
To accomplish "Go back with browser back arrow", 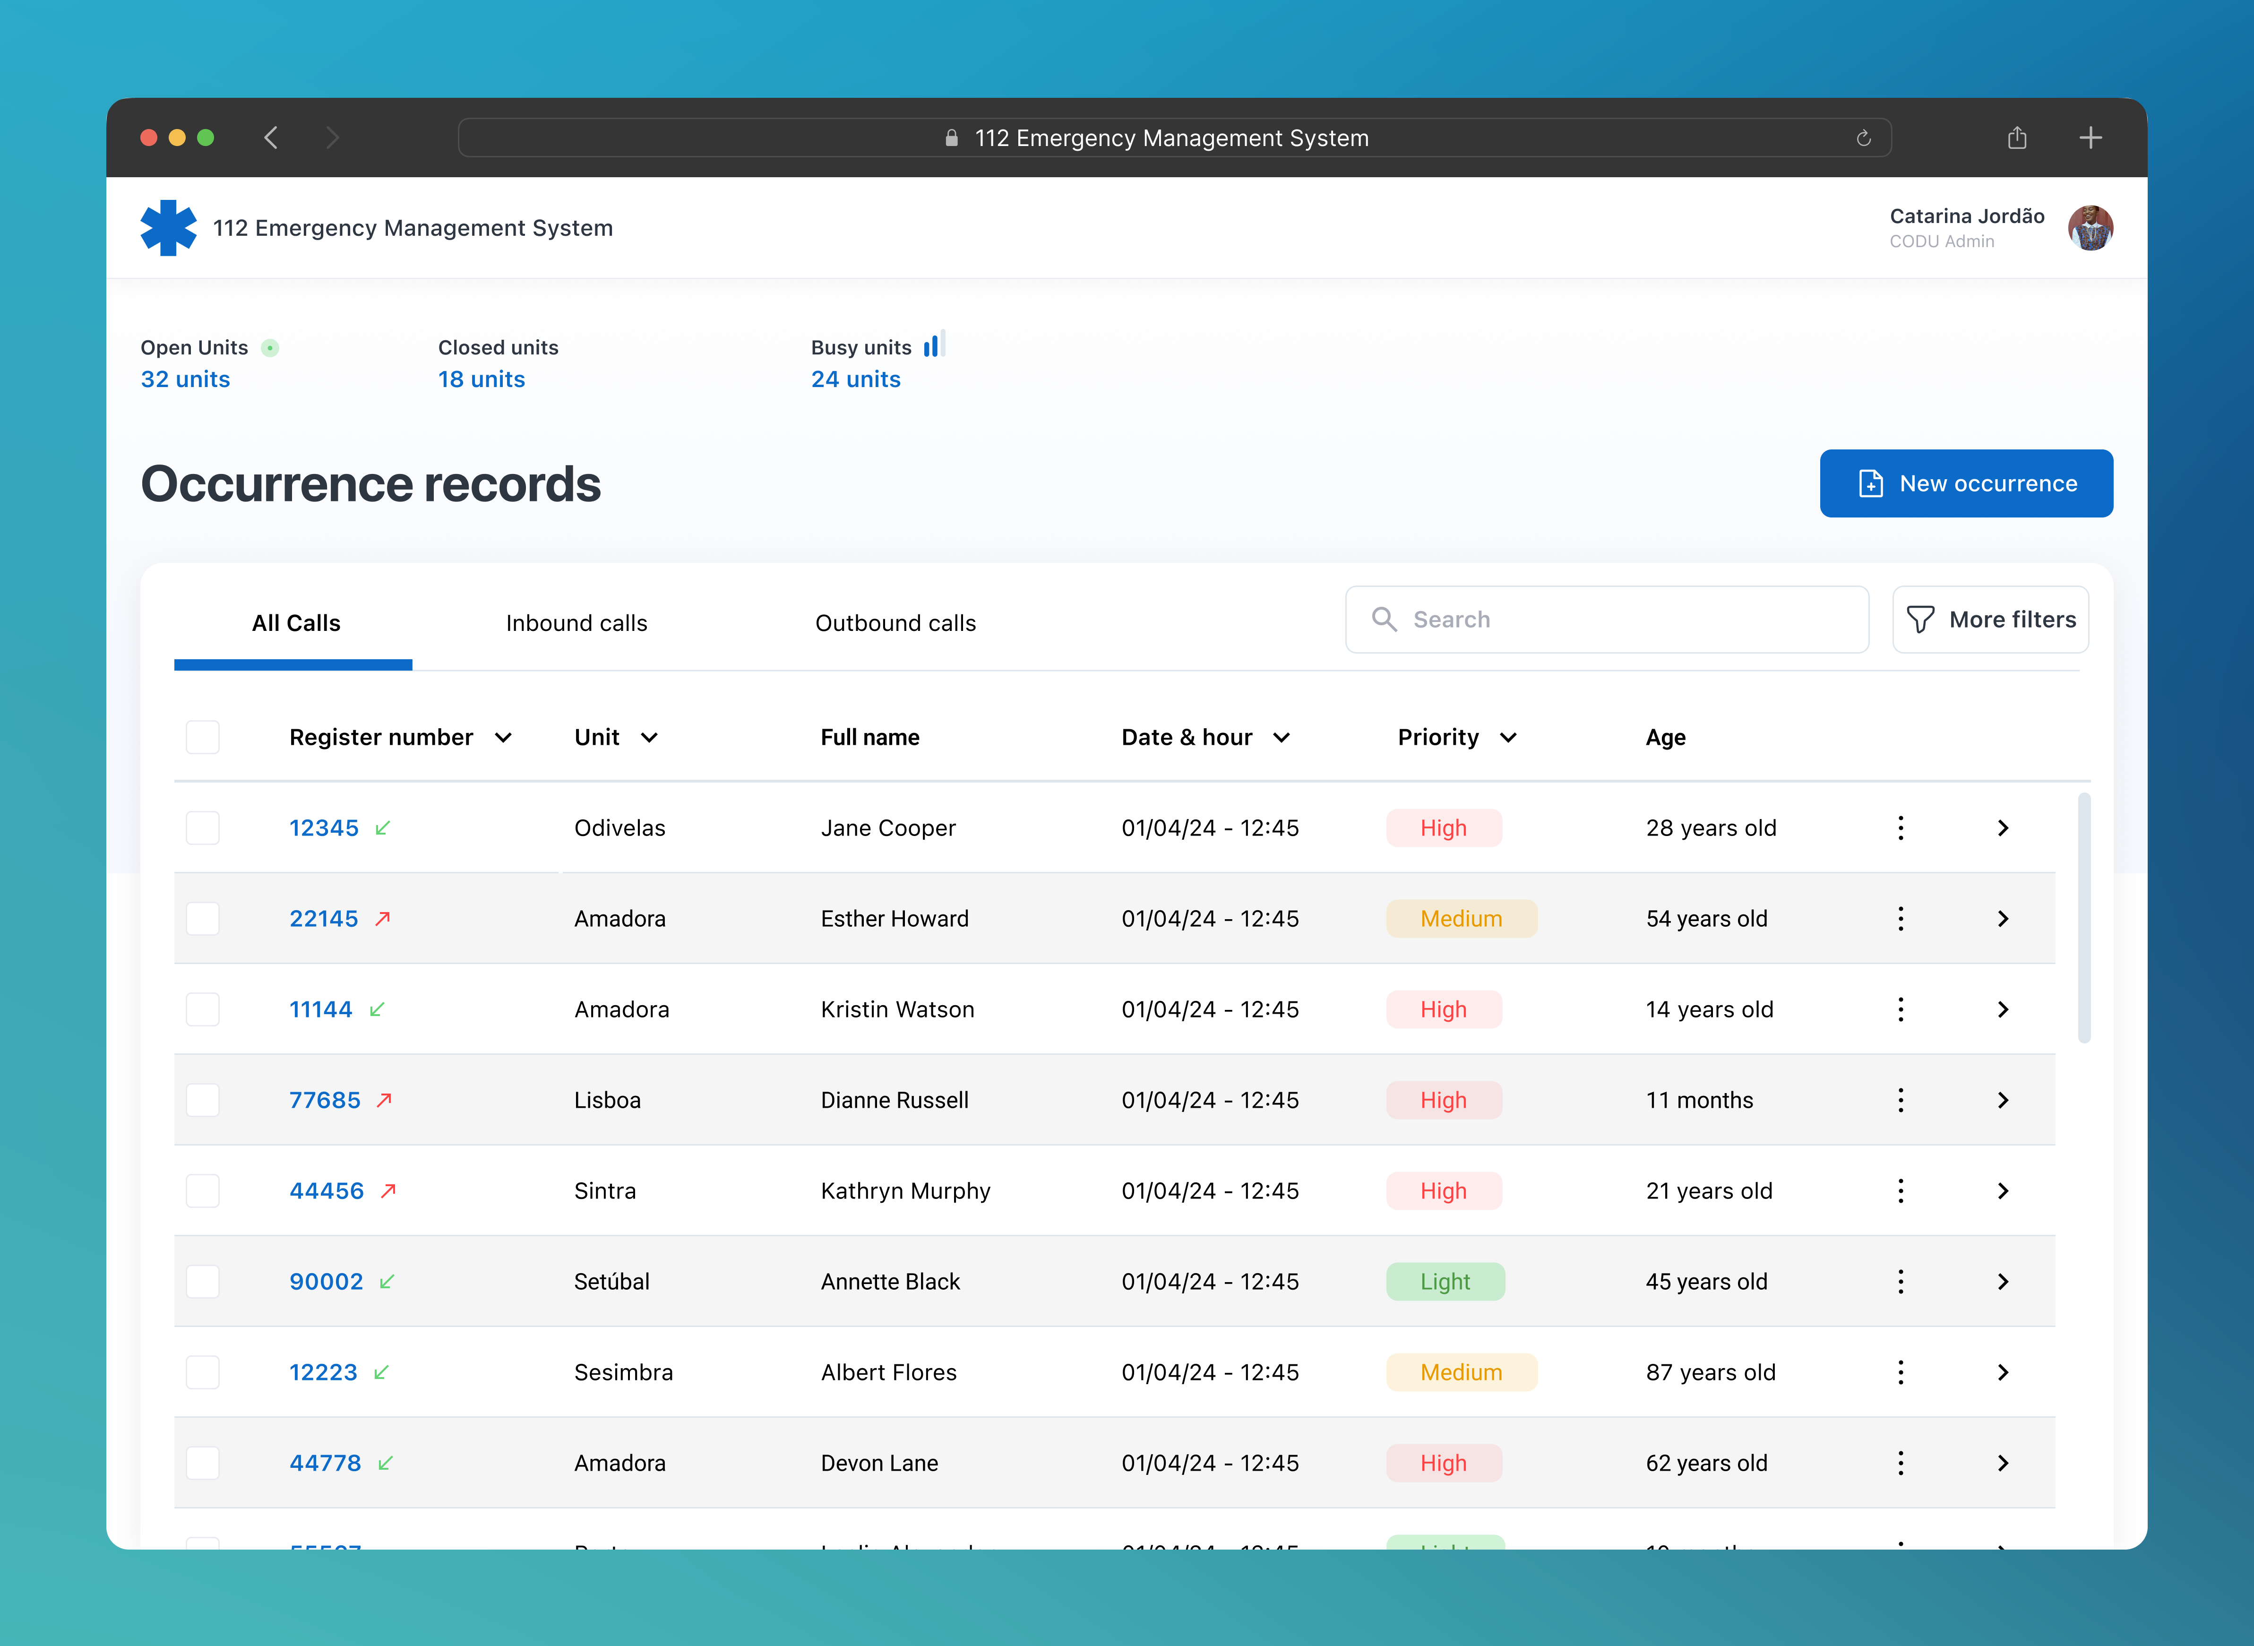I will tap(271, 138).
